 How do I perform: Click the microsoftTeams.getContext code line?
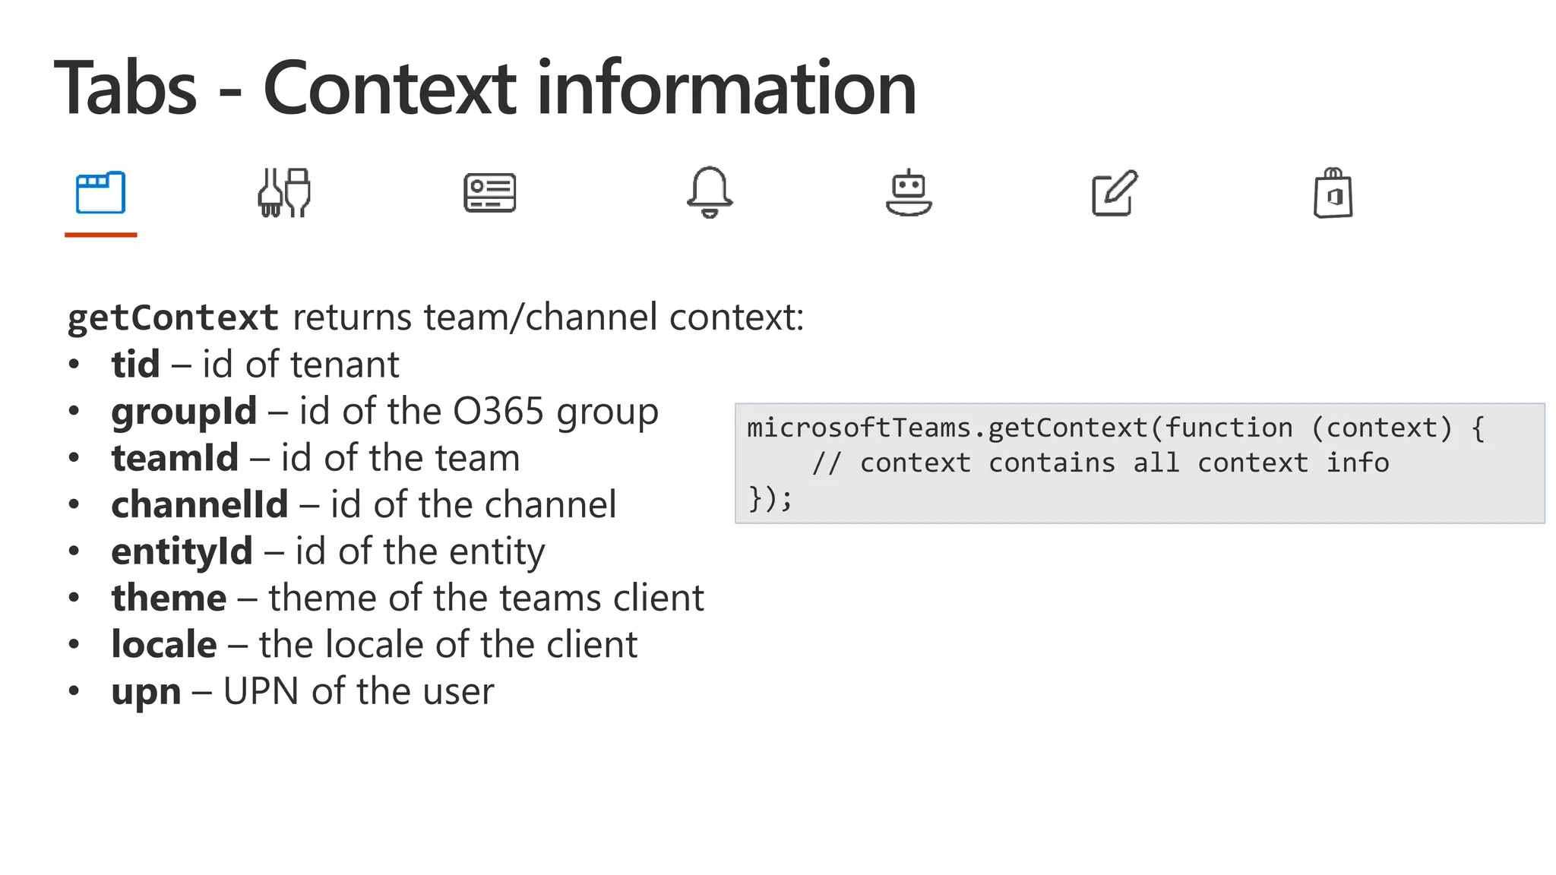tap(1115, 428)
